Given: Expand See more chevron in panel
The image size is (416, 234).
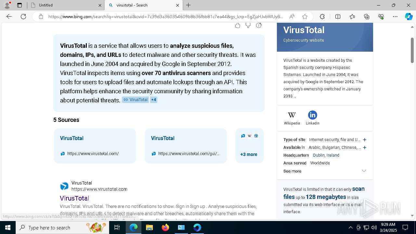Looking at the screenshot, I should [x=364, y=171].
